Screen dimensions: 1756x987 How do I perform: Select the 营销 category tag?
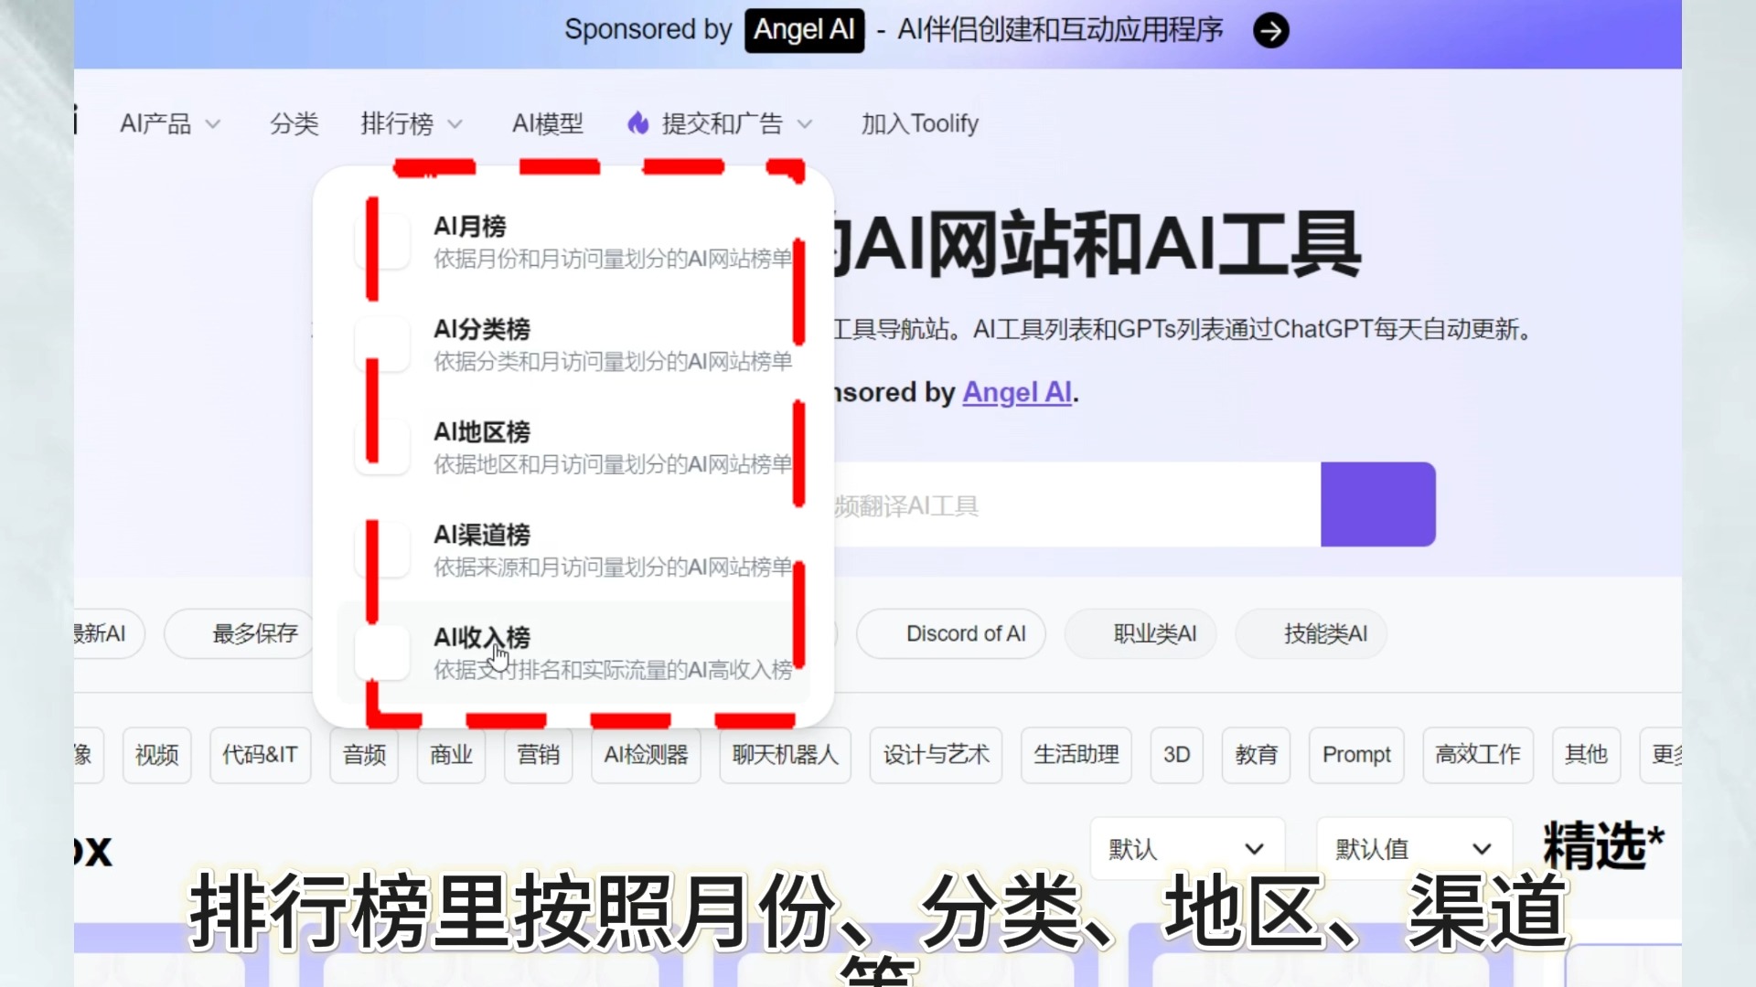pyautogui.click(x=538, y=755)
